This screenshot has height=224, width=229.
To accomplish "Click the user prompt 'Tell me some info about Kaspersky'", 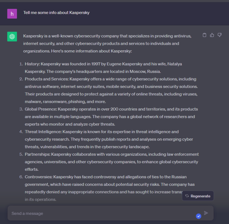I will [x=56, y=13].
